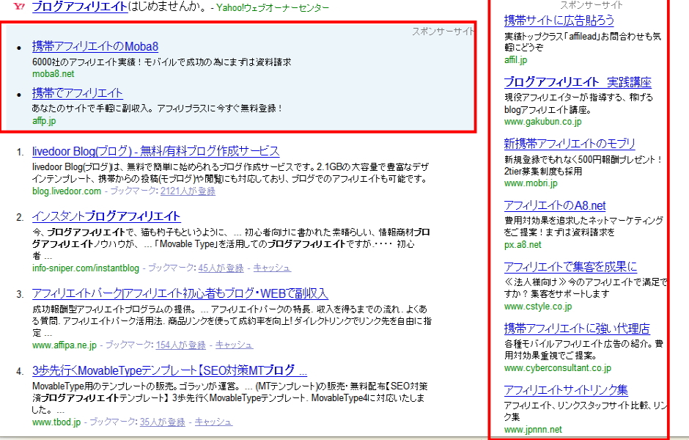Click blog.livedoor.com URL text
The height and width of the screenshot is (440, 689).
[x=67, y=191]
